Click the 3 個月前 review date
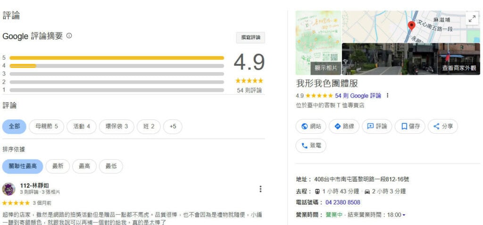 coord(42,203)
